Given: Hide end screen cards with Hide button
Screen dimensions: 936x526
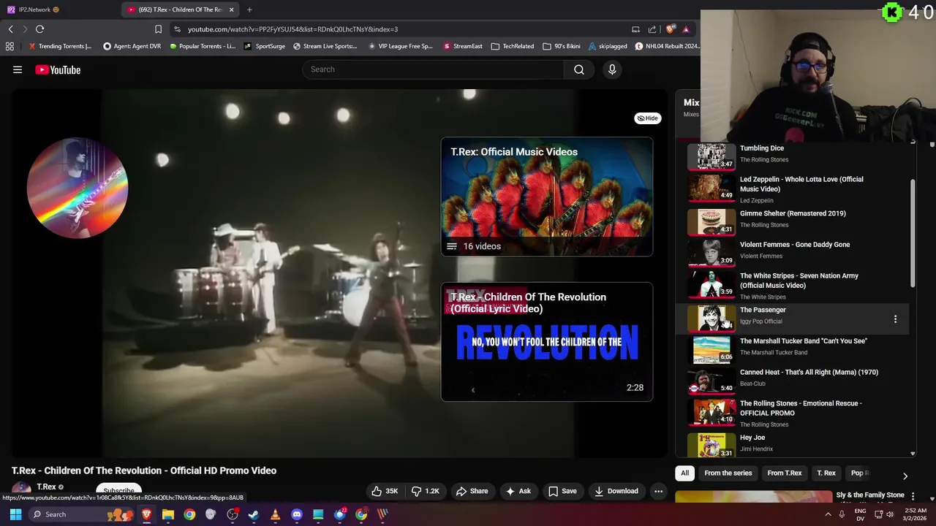Looking at the screenshot, I should tap(648, 118).
